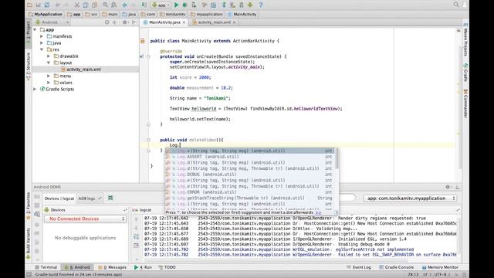The image size is (494, 278).
Task: Open the 4: Run bottom tab
Action: (143, 267)
